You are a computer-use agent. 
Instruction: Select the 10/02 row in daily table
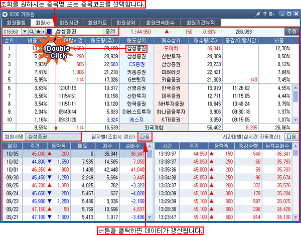75,162
